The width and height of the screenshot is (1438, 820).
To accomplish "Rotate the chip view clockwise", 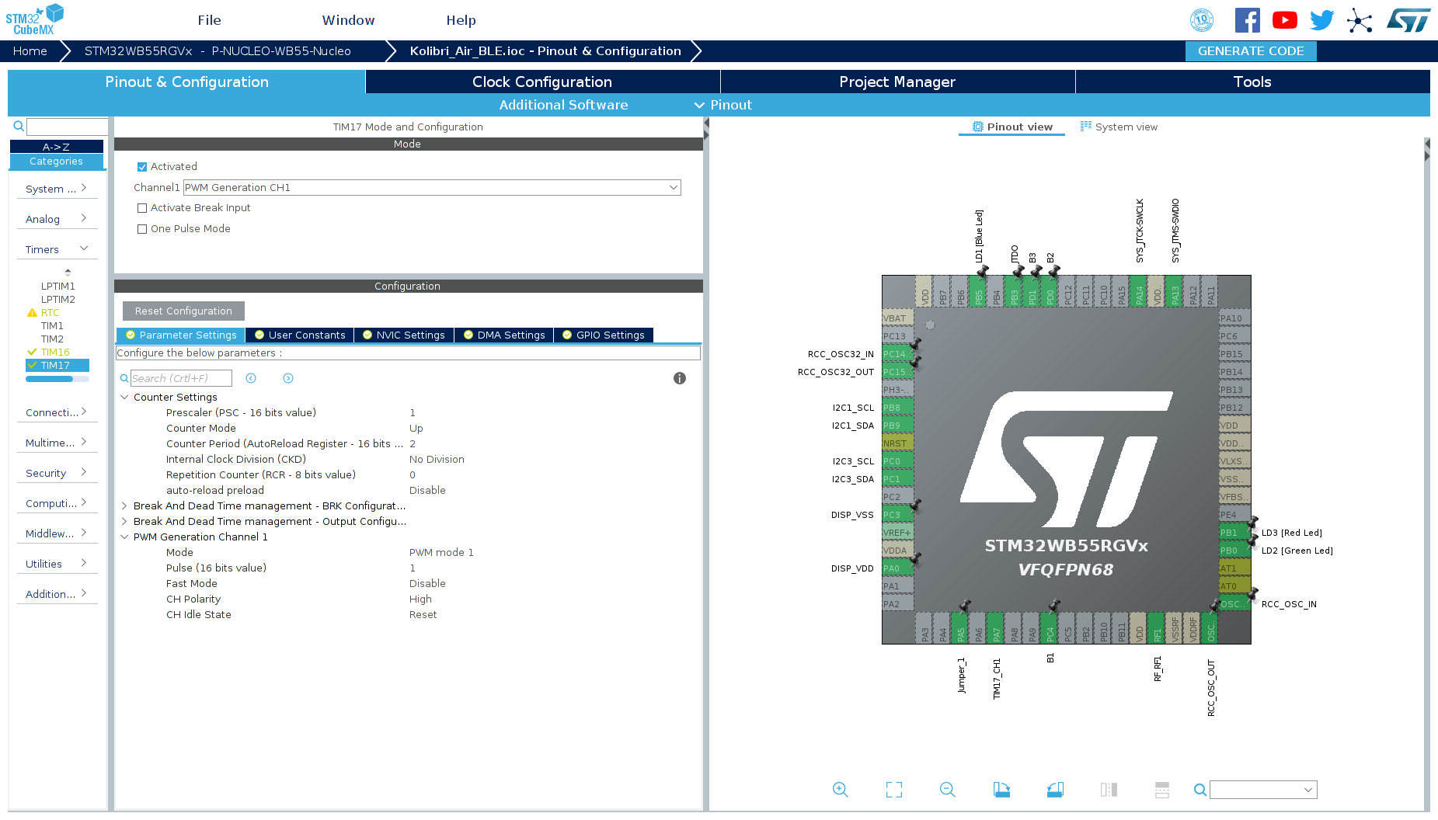I will tap(1001, 789).
